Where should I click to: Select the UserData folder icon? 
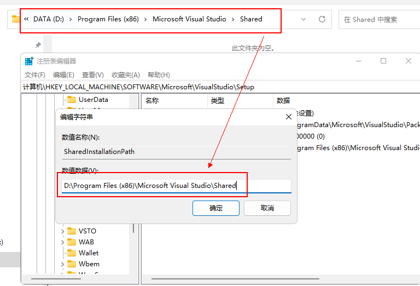[x=72, y=100]
